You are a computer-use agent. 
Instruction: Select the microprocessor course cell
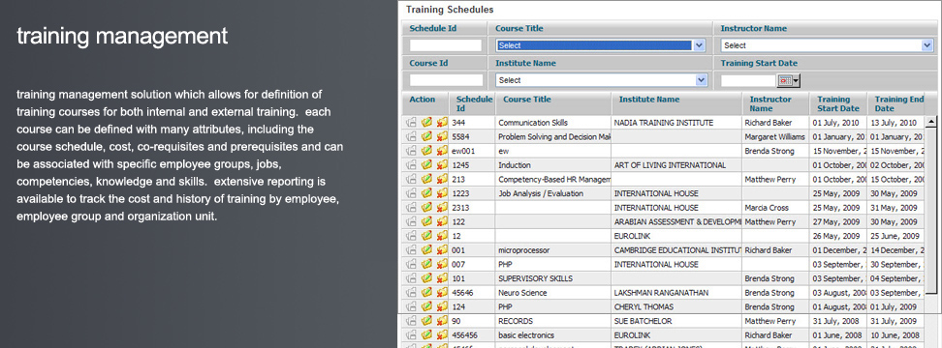click(x=553, y=249)
